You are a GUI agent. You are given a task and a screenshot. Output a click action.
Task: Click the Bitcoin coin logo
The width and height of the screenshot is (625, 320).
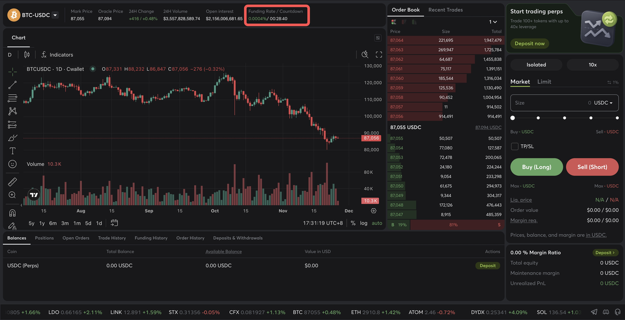[x=13, y=15]
